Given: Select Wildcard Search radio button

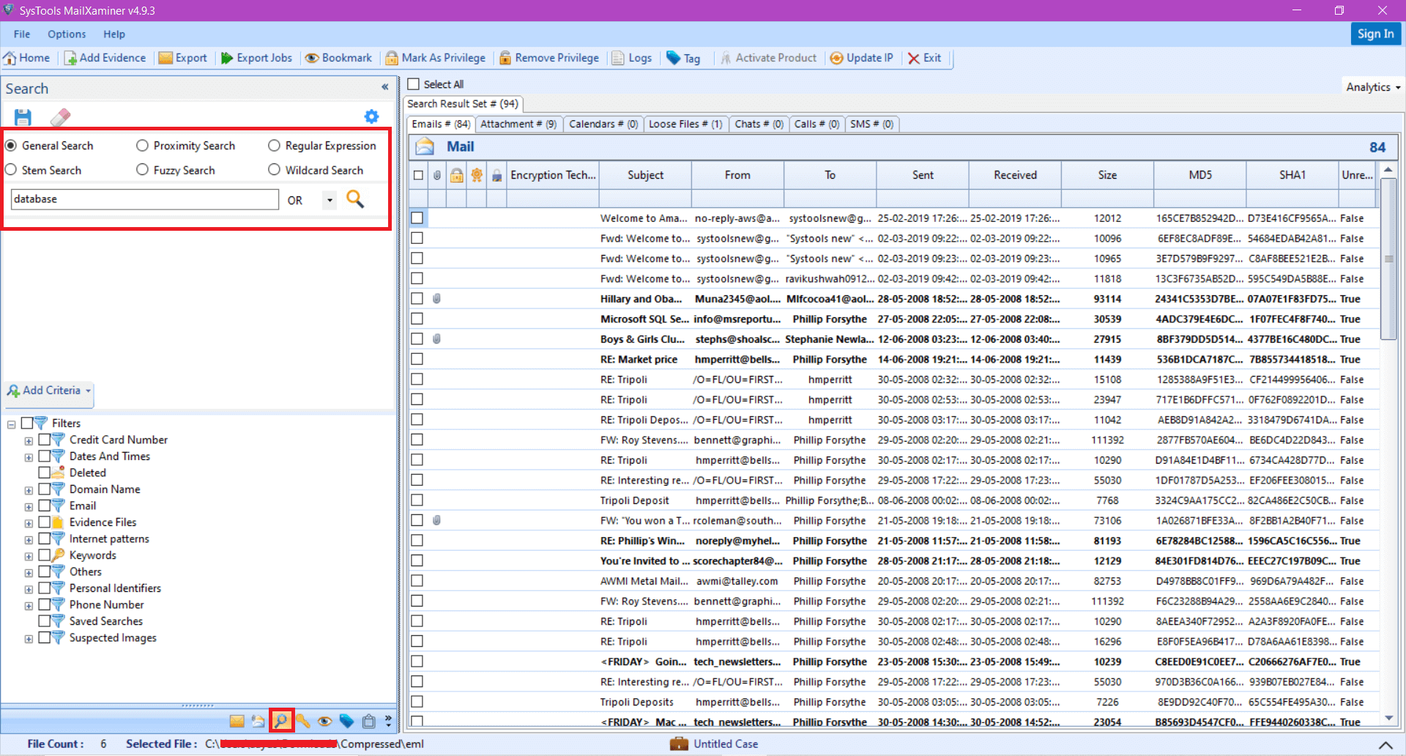Looking at the screenshot, I should (274, 170).
